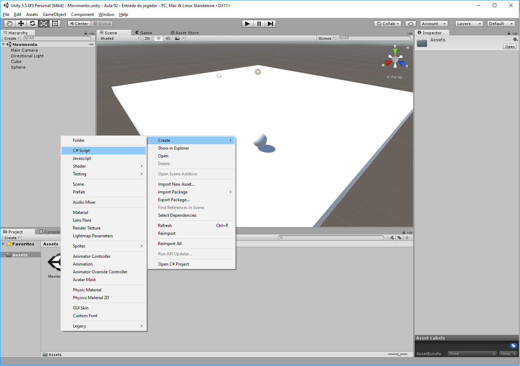Select the directional light sun gizmo in scene

click(x=258, y=72)
